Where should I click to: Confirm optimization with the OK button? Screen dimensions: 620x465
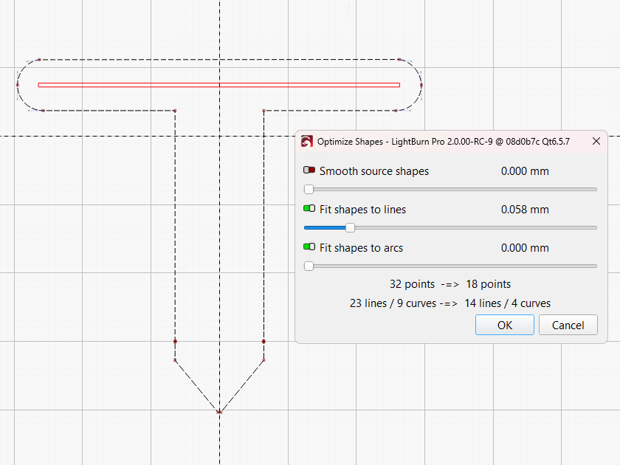pos(505,325)
